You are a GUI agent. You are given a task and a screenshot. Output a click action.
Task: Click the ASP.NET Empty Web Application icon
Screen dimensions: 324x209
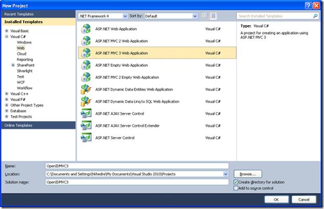(x=86, y=65)
